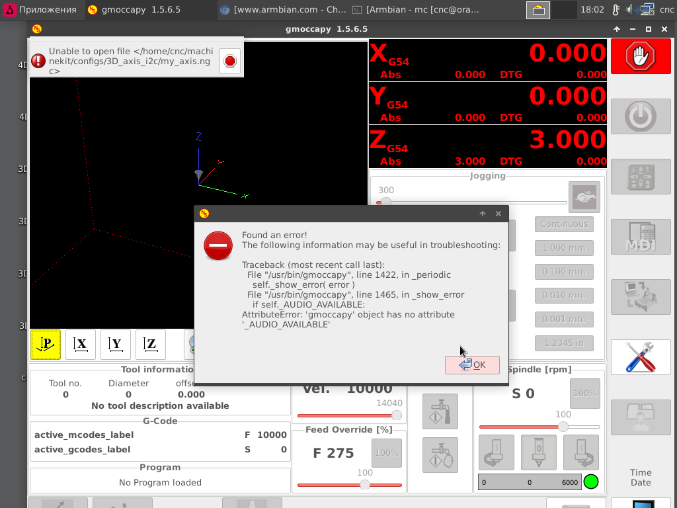Click the green spindle at speed indicator
This screenshot has width=677, height=508.
tap(590, 482)
